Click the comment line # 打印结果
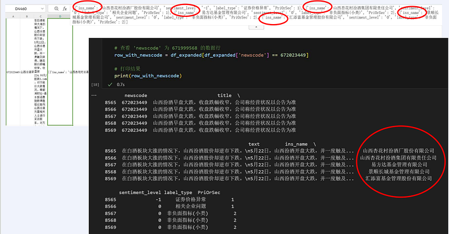Viewport: 449px width, 234px height. pos(127,69)
